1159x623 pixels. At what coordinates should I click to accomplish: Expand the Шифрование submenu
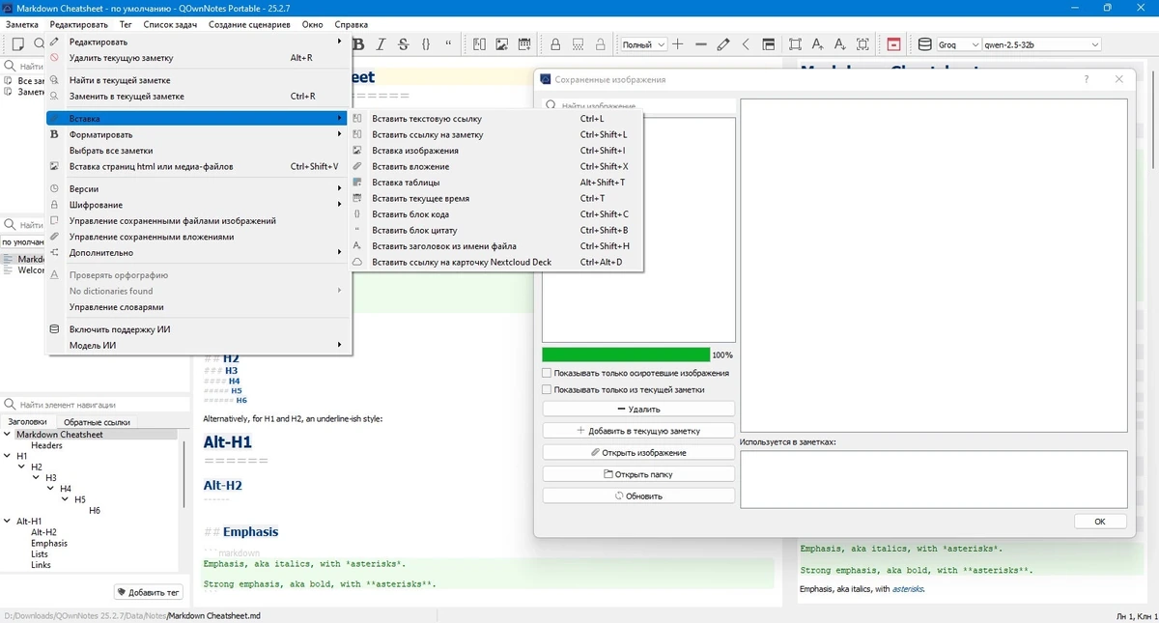click(x=196, y=205)
